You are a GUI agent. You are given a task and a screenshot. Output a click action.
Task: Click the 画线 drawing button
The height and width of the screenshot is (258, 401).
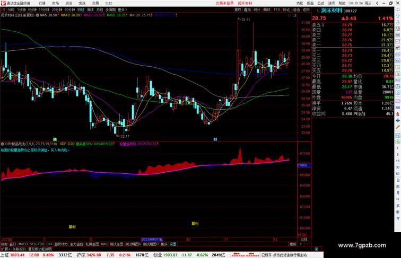267,10
